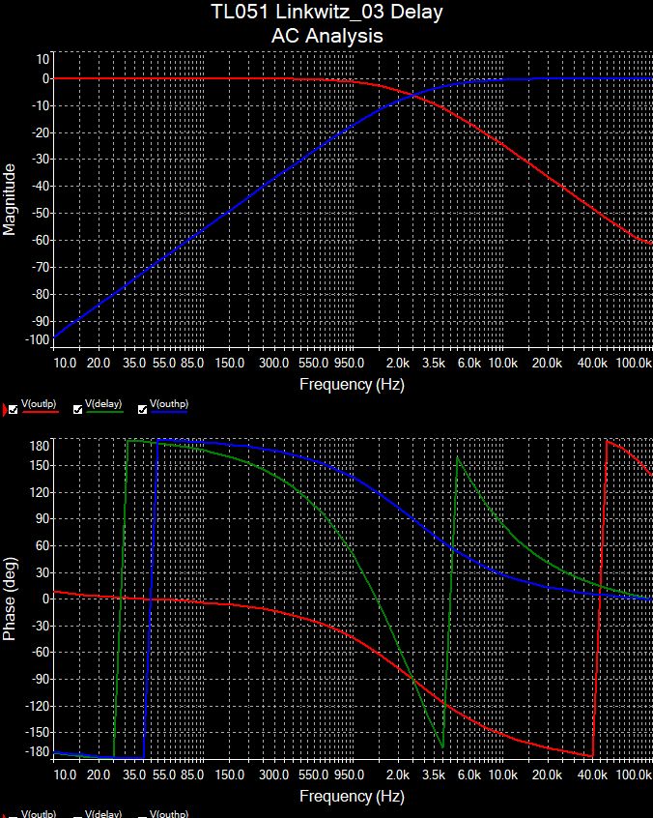653x818 pixels.
Task: Click the 'Magnitude' vertical axis label
Action: (9, 199)
